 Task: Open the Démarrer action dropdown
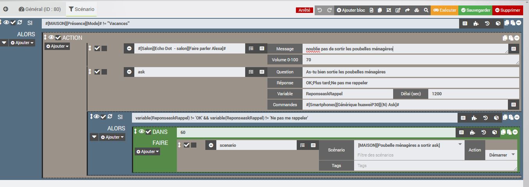tap(501, 155)
